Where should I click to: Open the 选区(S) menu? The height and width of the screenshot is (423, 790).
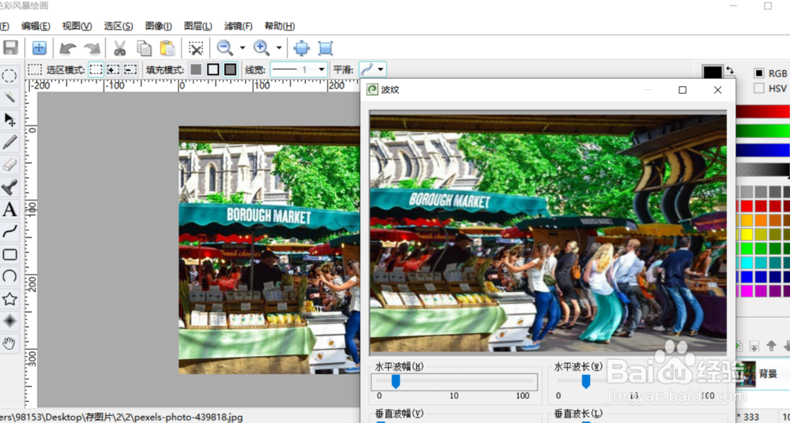pyautogui.click(x=118, y=26)
